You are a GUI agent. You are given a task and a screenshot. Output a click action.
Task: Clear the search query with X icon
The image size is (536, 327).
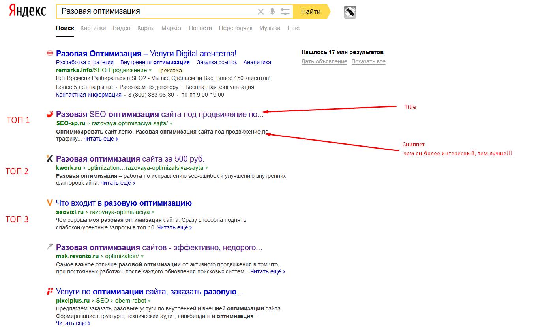pyautogui.click(x=261, y=12)
